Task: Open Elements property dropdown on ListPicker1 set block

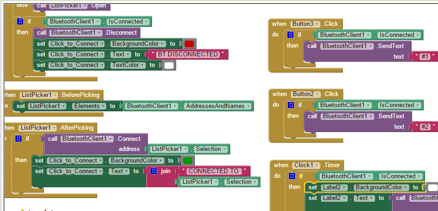Action: coord(89,106)
